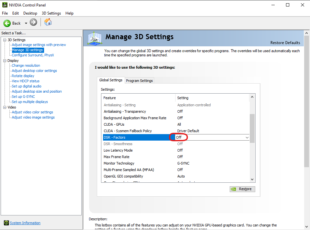Click the Forward arrow icon in toolbar
Viewport: 310px width, 230px height.
[33, 22]
